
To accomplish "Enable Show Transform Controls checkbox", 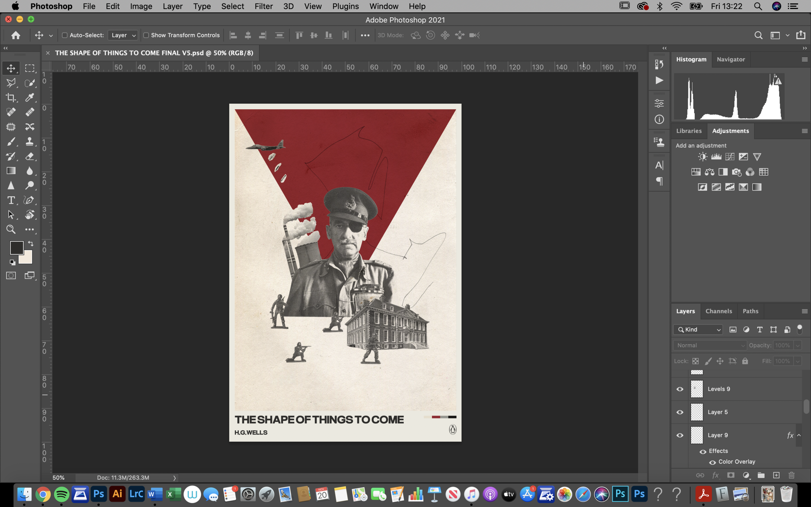I will 146,35.
